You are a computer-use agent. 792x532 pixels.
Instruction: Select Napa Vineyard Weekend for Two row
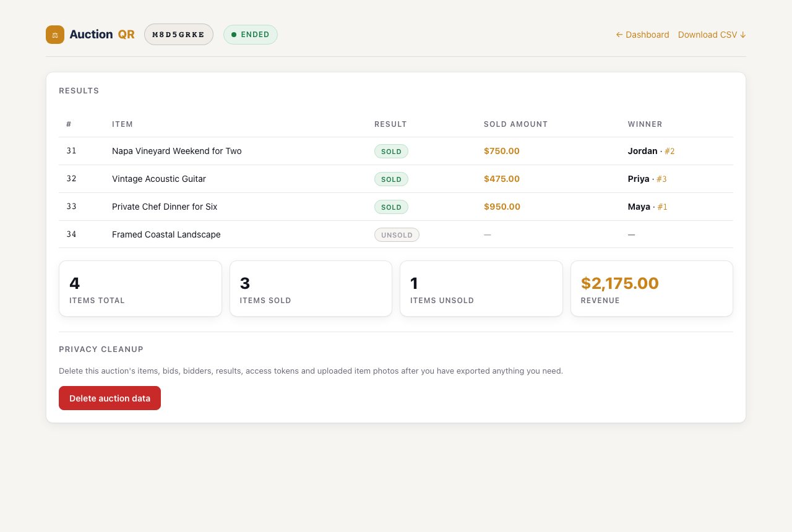pyautogui.click(x=396, y=151)
